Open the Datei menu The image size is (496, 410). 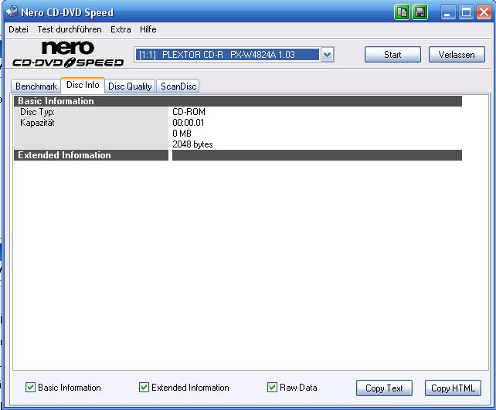click(19, 29)
